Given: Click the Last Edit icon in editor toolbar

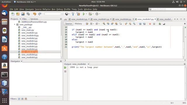Looking at the screenshot, I should click(x=87, y=24).
